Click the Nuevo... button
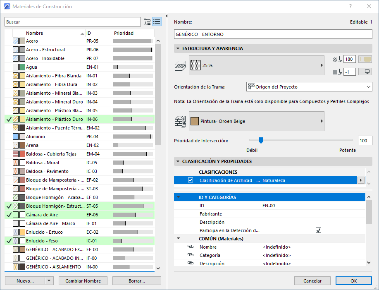The image size is (379, 290). click(25, 281)
